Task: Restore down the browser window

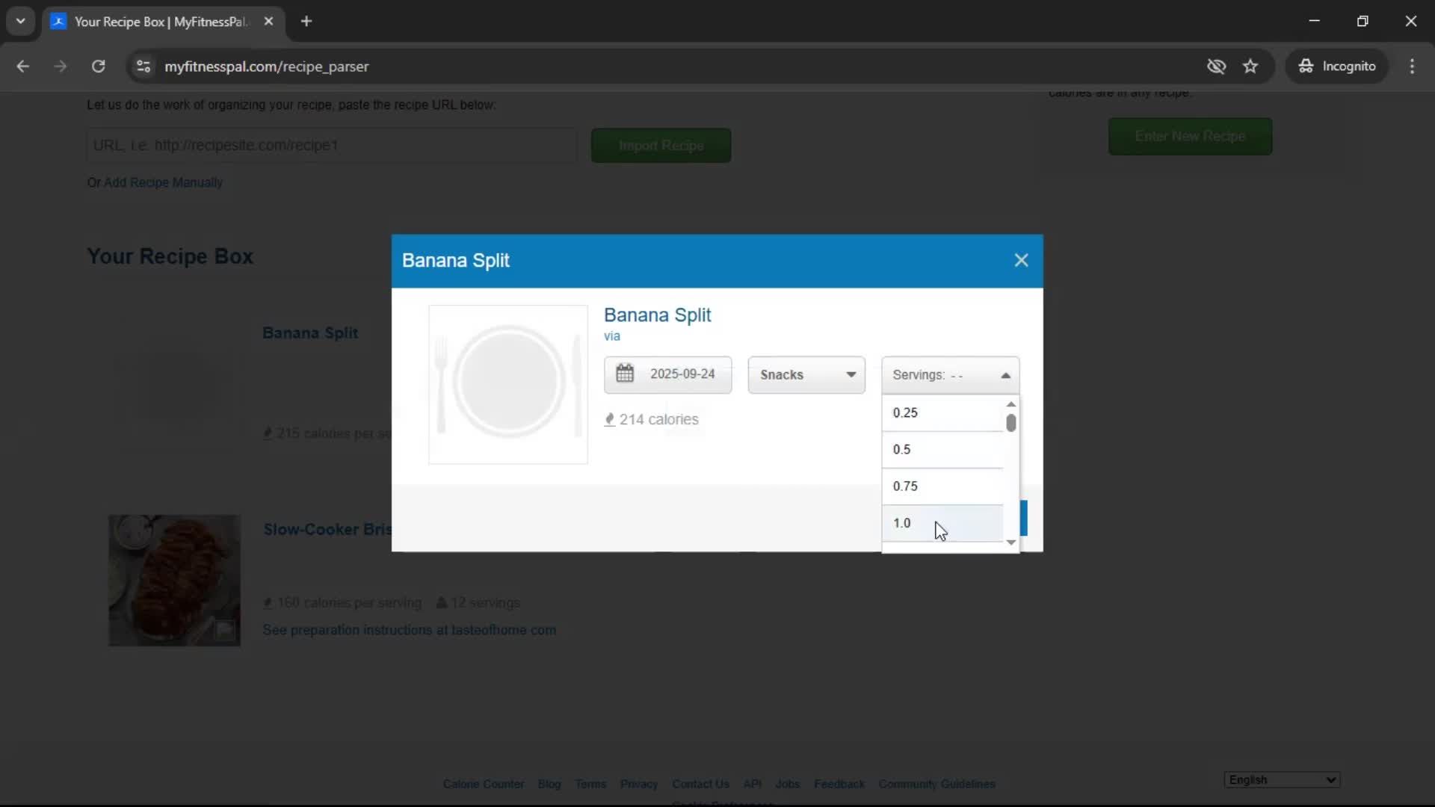Action: pos(1363,21)
